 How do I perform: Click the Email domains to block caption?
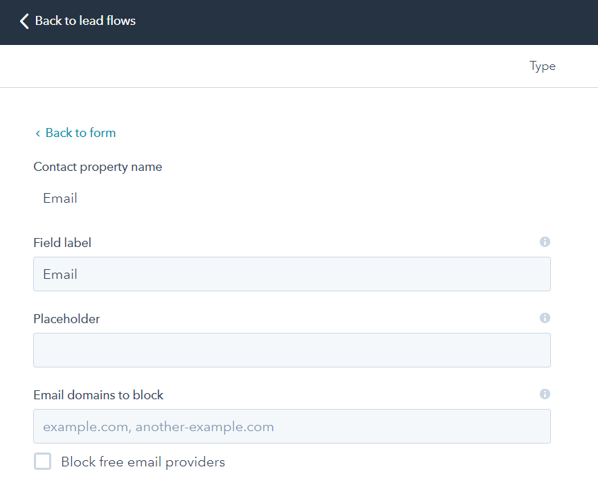coord(98,395)
